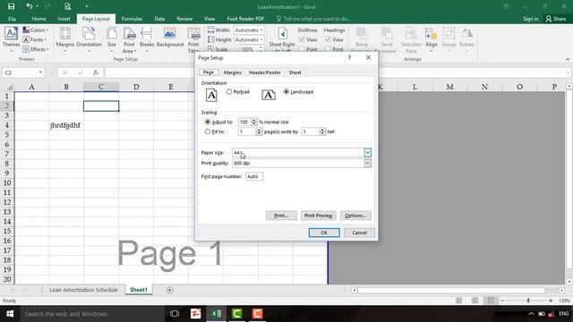Click the First page number field

click(x=254, y=176)
